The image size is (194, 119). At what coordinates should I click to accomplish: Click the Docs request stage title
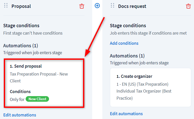132,6
